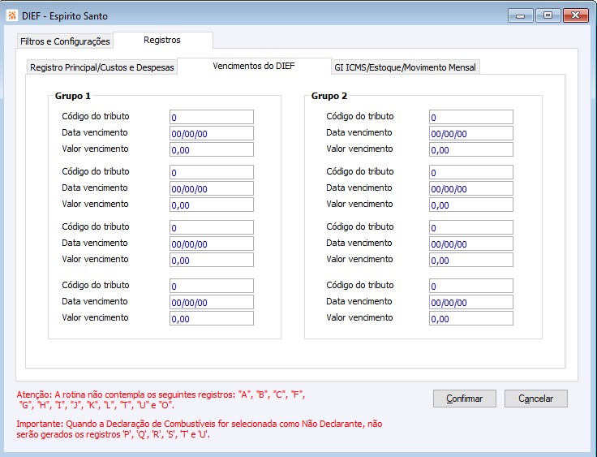Open Registro Principal/Custos e Despesas tab
The height and width of the screenshot is (457, 597).
[102, 67]
